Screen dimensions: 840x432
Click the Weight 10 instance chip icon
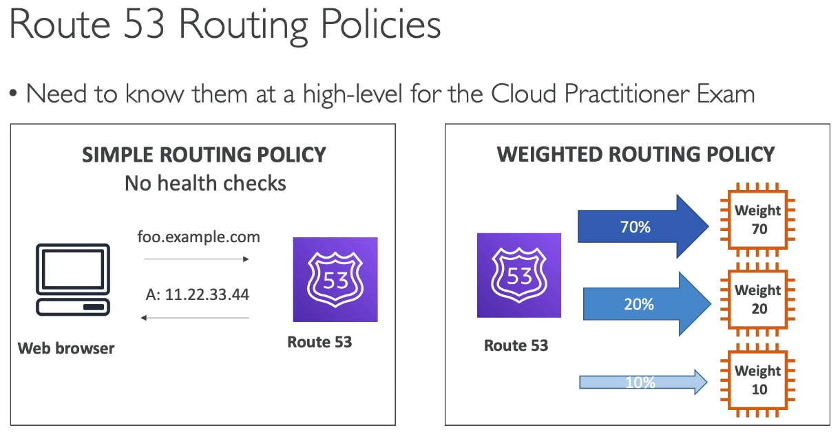tap(758, 380)
